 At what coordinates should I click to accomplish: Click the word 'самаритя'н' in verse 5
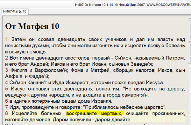click(x=135, y=95)
